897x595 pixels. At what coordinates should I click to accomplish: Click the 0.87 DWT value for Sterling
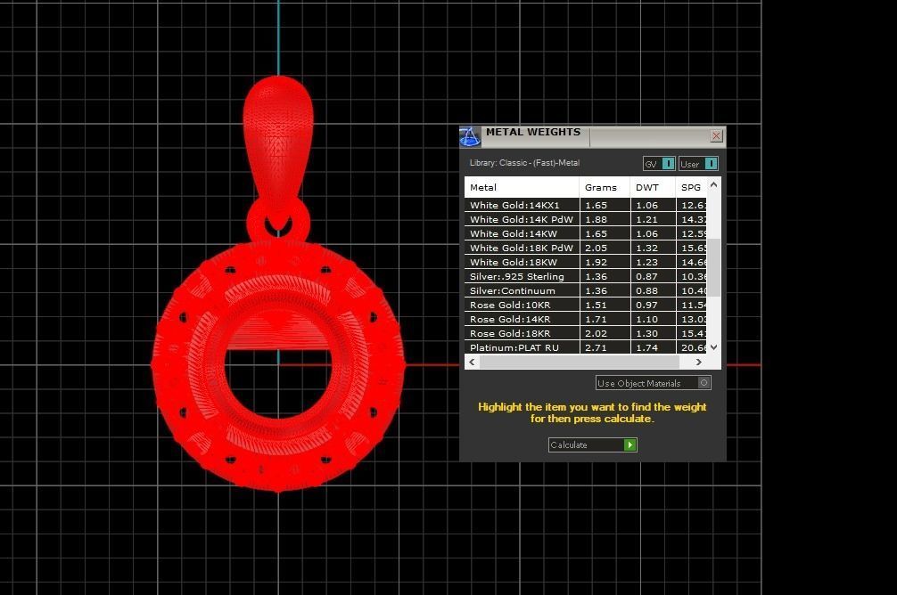pyautogui.click(x=647, y=276)
